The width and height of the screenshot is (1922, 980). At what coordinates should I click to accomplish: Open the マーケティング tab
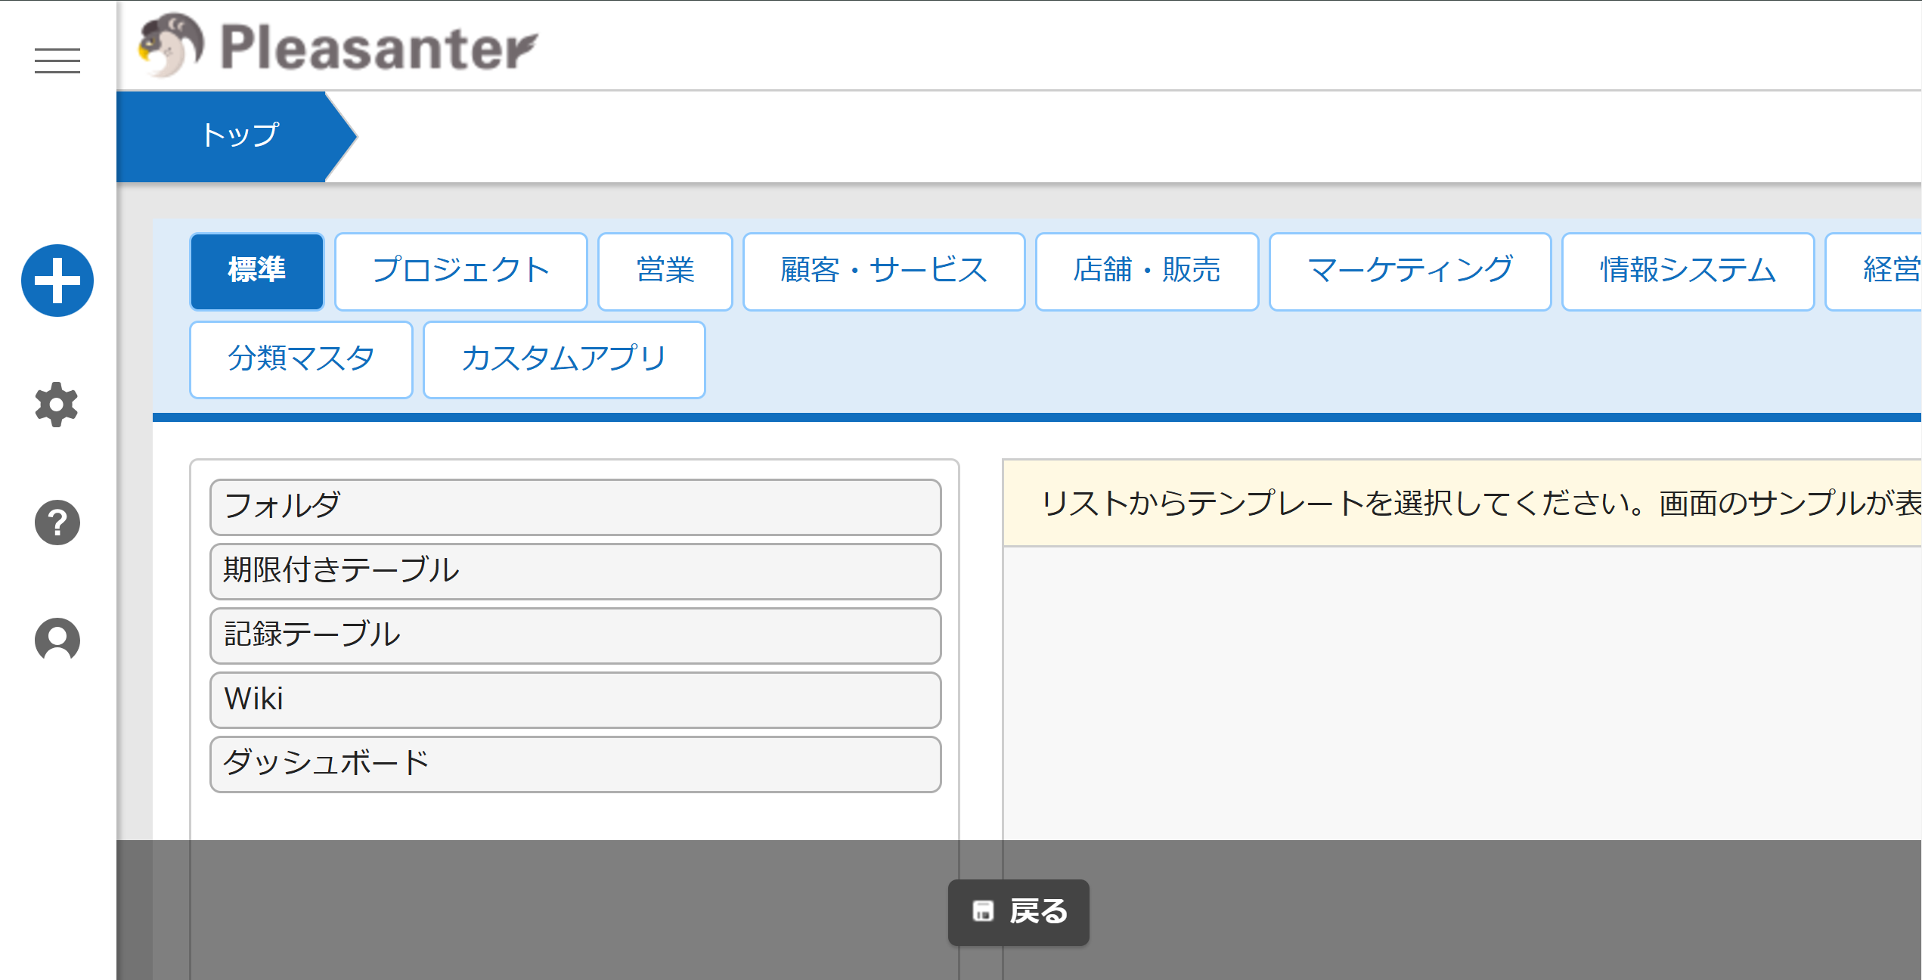click(1409, 271)
